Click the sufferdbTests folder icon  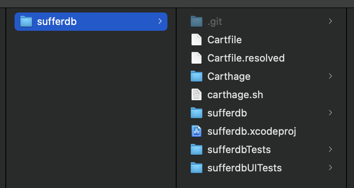click(196, 149)
